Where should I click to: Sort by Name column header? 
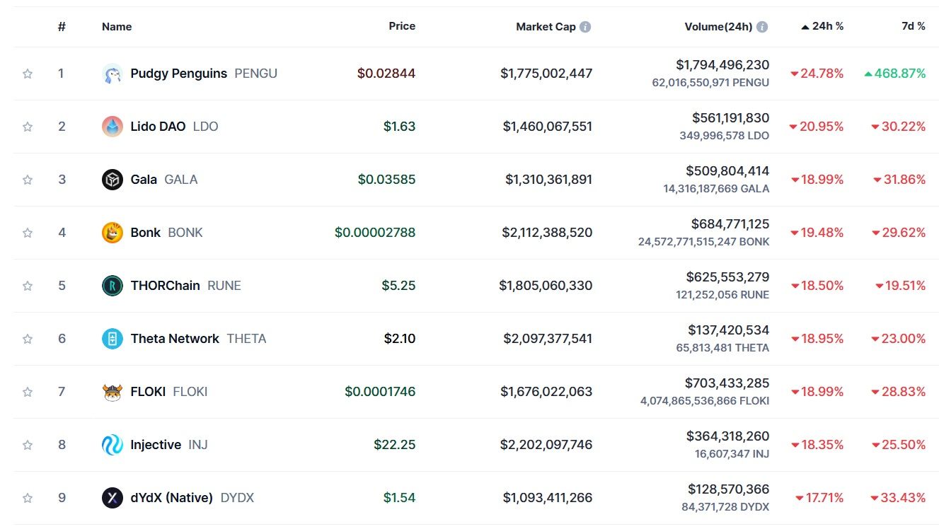(x=117, y=27)
